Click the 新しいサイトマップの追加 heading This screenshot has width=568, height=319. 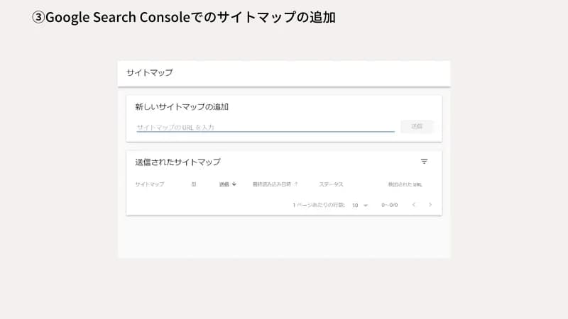pyautogui.click(x=182, y=107)
